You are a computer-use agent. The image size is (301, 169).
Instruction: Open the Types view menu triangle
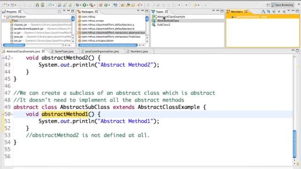click(x=213, y=11)
